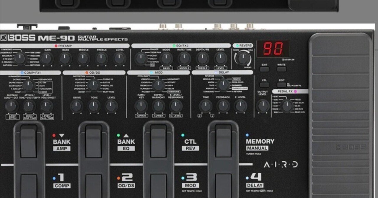This screenshot has width=378, height=198.
Task: Click the REV label under CTL
Action: 190,148
